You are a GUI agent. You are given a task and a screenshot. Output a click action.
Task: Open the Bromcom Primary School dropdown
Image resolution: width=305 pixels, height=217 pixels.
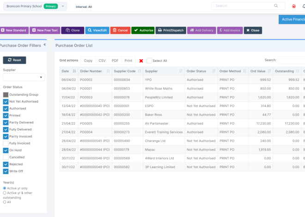(x=35, y=6)
